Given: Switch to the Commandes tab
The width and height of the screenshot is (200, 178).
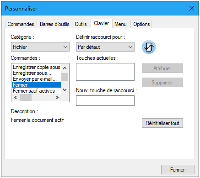Looking at the screenshot, I should click(x=21, y=24).
